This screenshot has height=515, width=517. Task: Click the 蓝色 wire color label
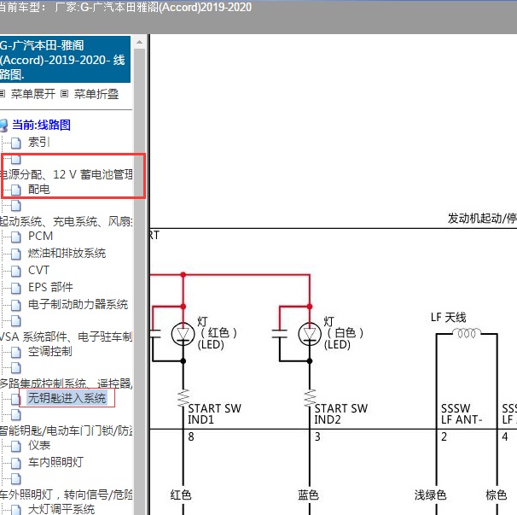308,495
